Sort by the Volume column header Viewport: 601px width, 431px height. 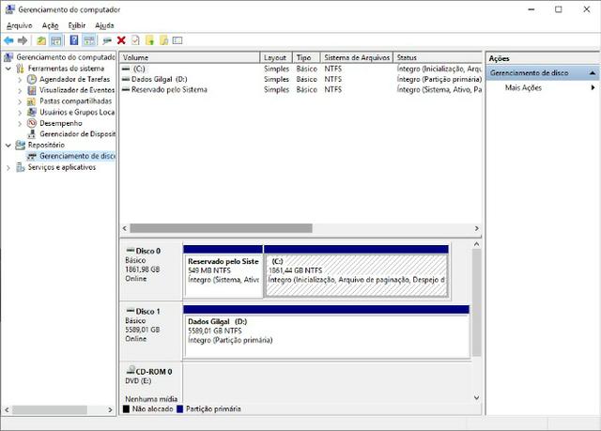190,57
